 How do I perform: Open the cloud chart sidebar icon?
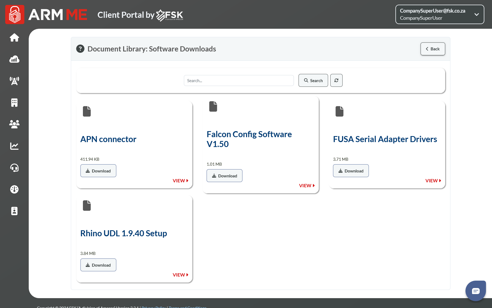click(14, 59)
